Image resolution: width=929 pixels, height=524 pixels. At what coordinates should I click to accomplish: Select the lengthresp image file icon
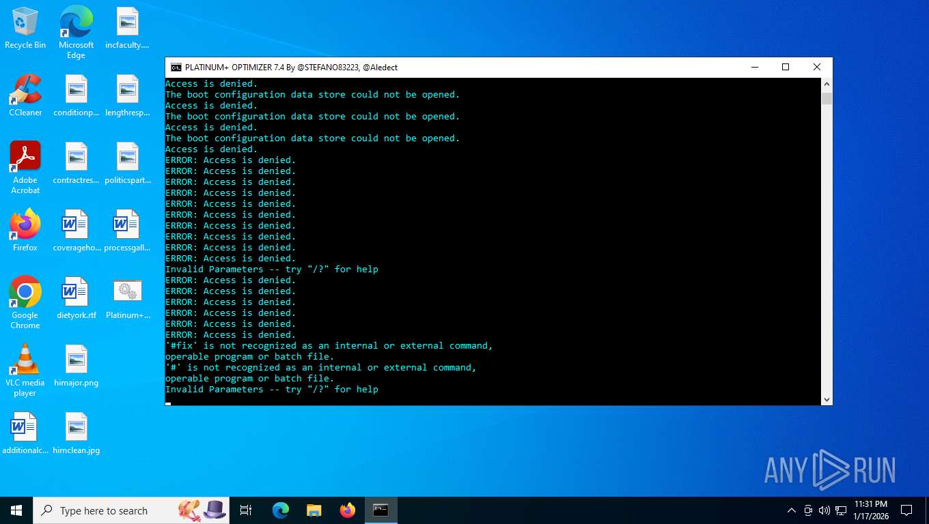[127, 96]
